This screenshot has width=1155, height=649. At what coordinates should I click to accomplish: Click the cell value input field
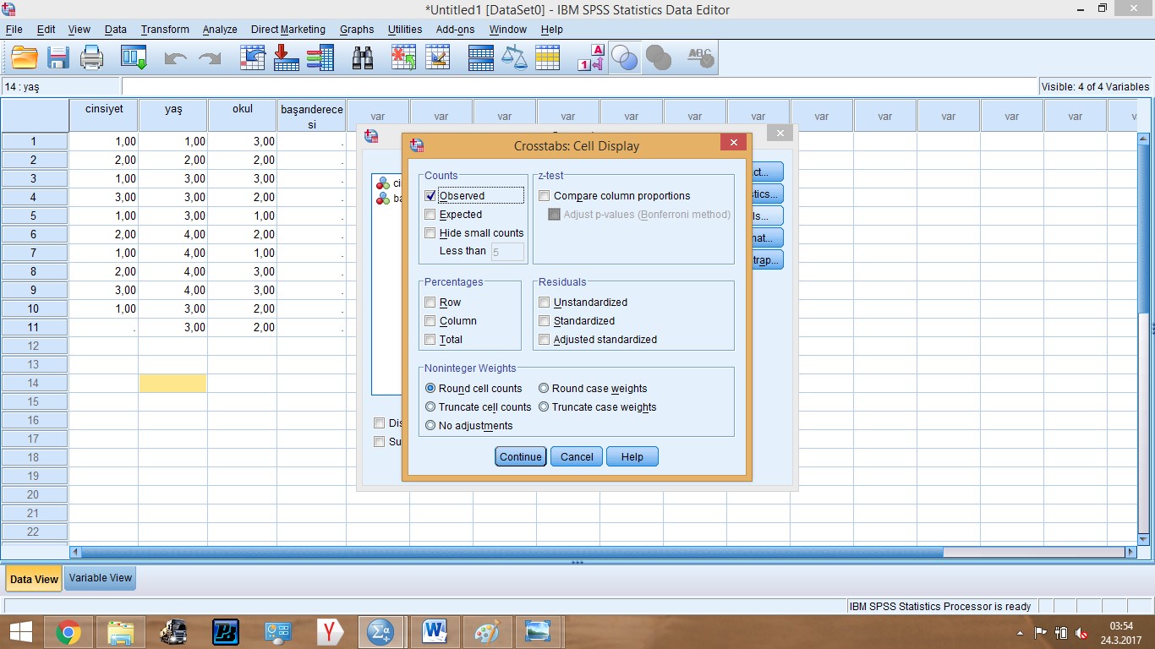tap(579, 86)
